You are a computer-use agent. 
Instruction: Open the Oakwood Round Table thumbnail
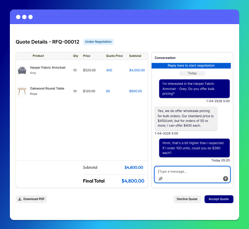pyautogui.click(x=22, y=91)
